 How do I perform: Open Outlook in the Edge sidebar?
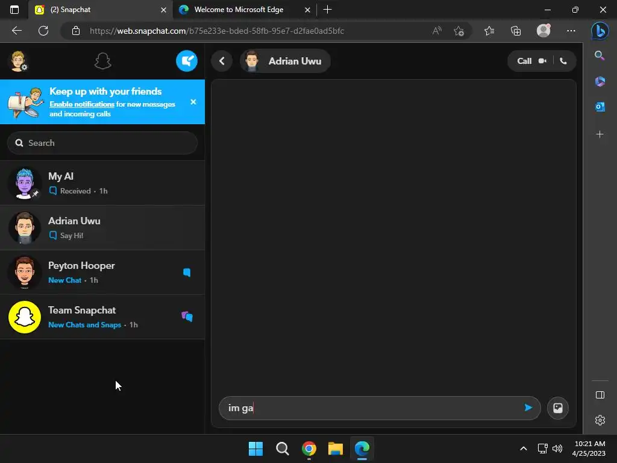(x=600, y=107)
